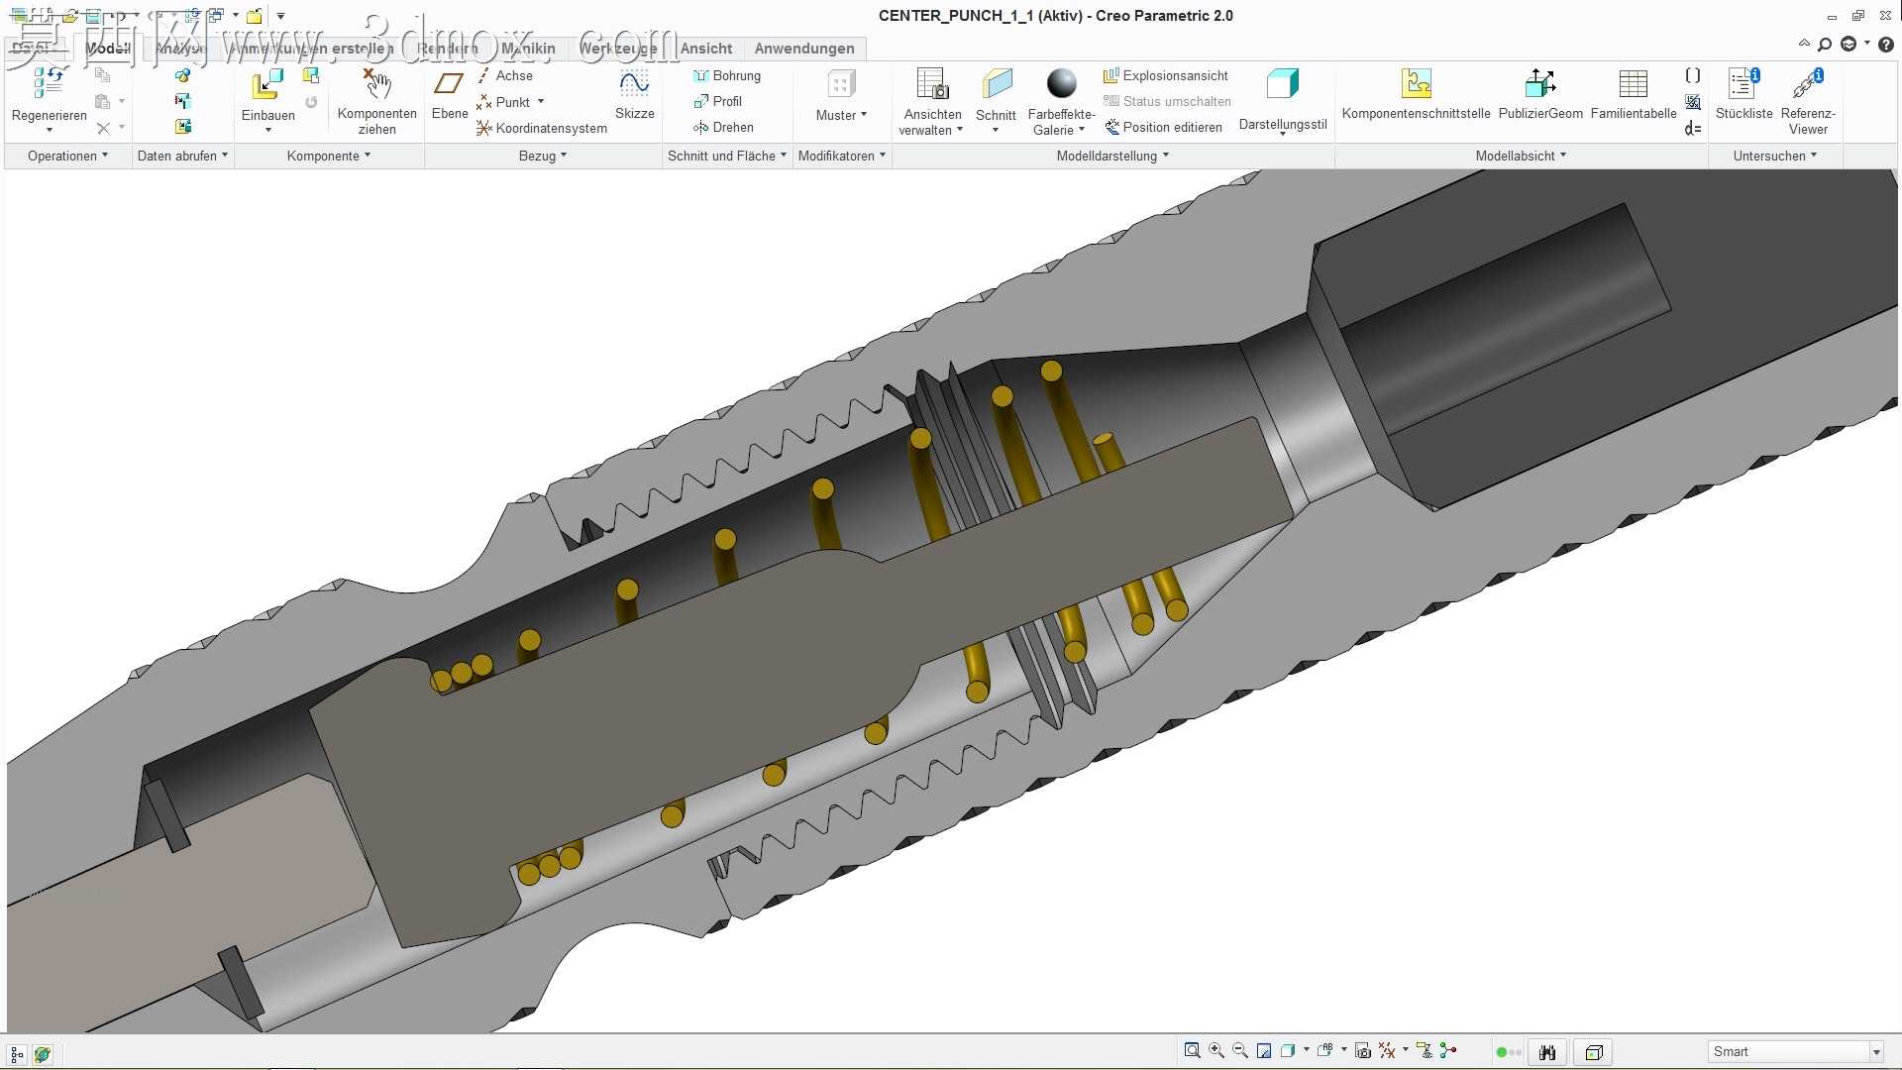Click the saved view camera icon
The height and width of the screenshot is (1070, 1902).
coord(1363,1050)
